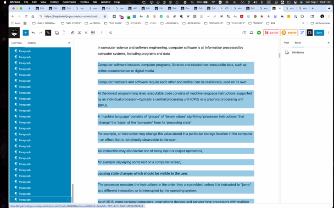Viewport: 334px width, 208px height.
Task: Open the History menu in menu bar
Action: tap(54, 2)
